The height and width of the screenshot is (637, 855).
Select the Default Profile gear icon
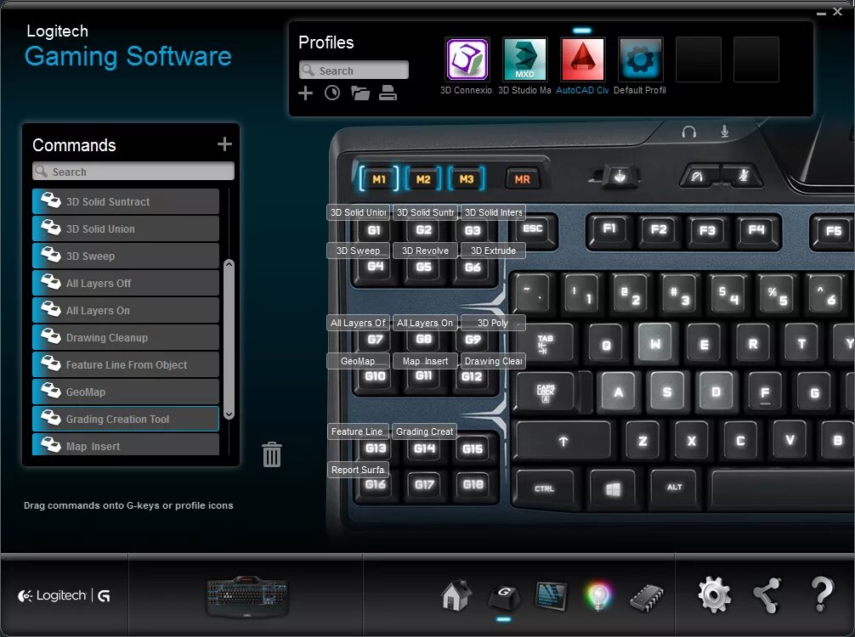pos(640,59)
